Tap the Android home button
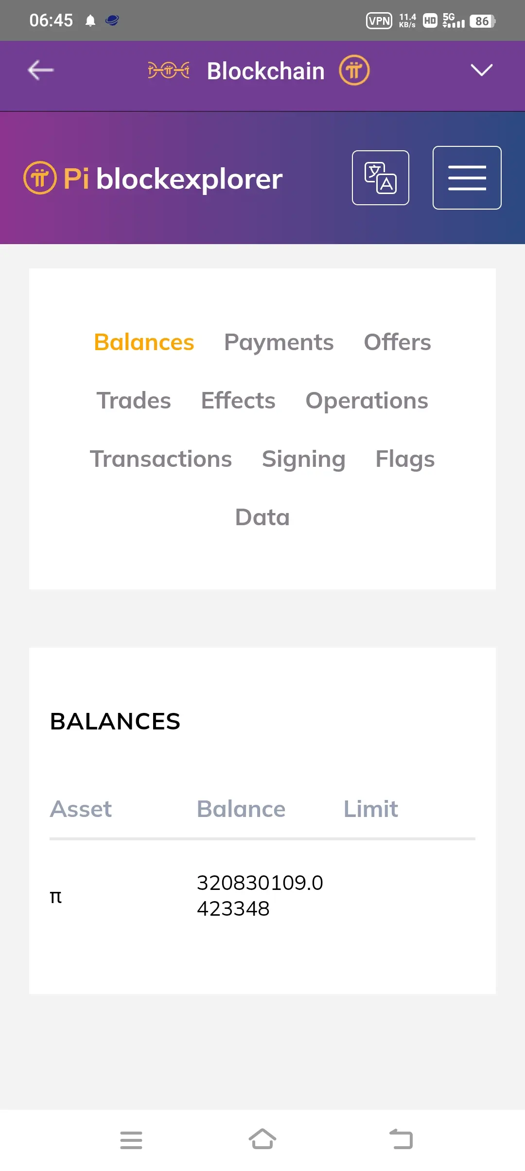The height and width of the screenshot is (1171, 525). tap(262, 1139)
